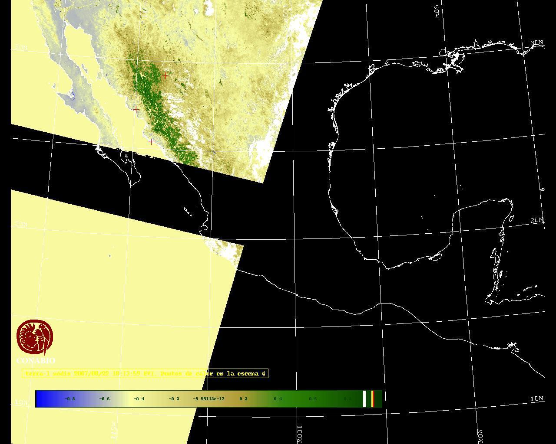The width and height of the screenshot is (556, 444).
Task: Click the -0.4 label on the color scale
Action: tap(139, 399)
